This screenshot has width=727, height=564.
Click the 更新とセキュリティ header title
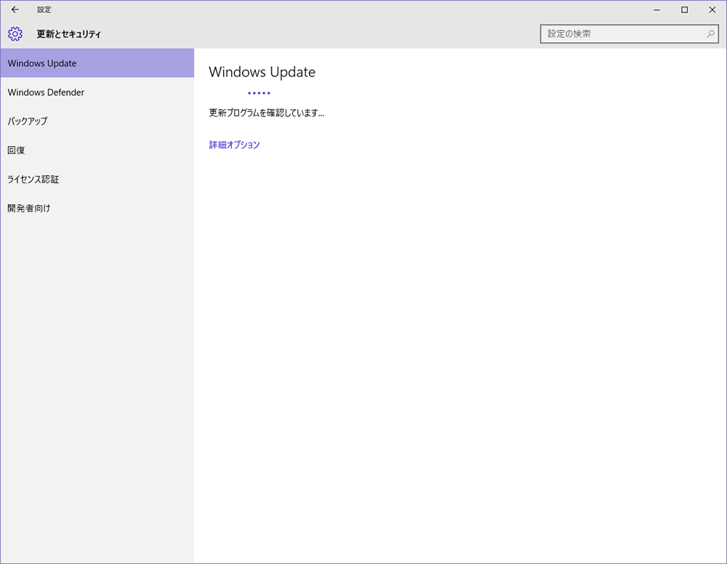[68, 34]
